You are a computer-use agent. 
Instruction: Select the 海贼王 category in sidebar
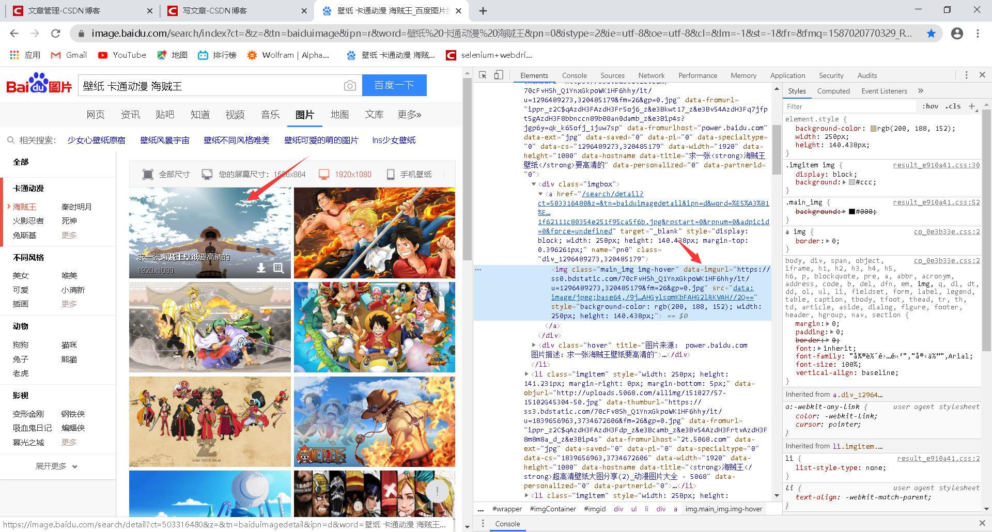tap(24, 207)
